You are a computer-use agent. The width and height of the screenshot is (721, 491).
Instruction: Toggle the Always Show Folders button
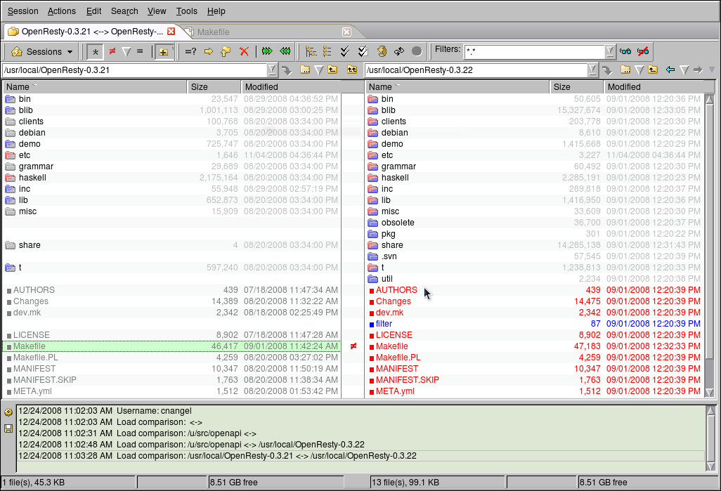point(164,51)
